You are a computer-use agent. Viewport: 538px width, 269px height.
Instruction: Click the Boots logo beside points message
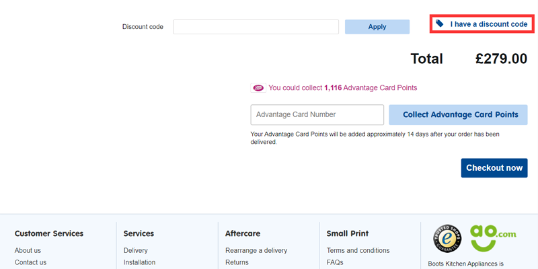(258, 87)
